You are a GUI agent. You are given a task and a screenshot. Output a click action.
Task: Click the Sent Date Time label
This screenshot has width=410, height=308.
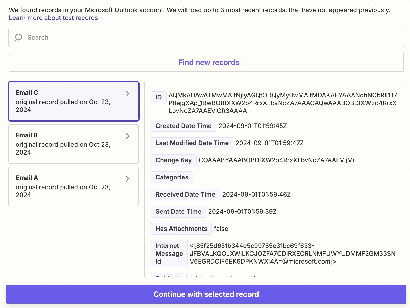click(178, 212)
